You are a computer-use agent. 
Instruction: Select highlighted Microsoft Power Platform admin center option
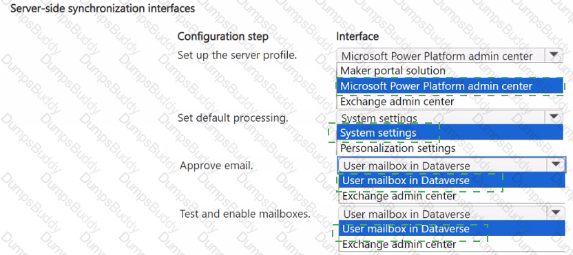pos(450,86)
